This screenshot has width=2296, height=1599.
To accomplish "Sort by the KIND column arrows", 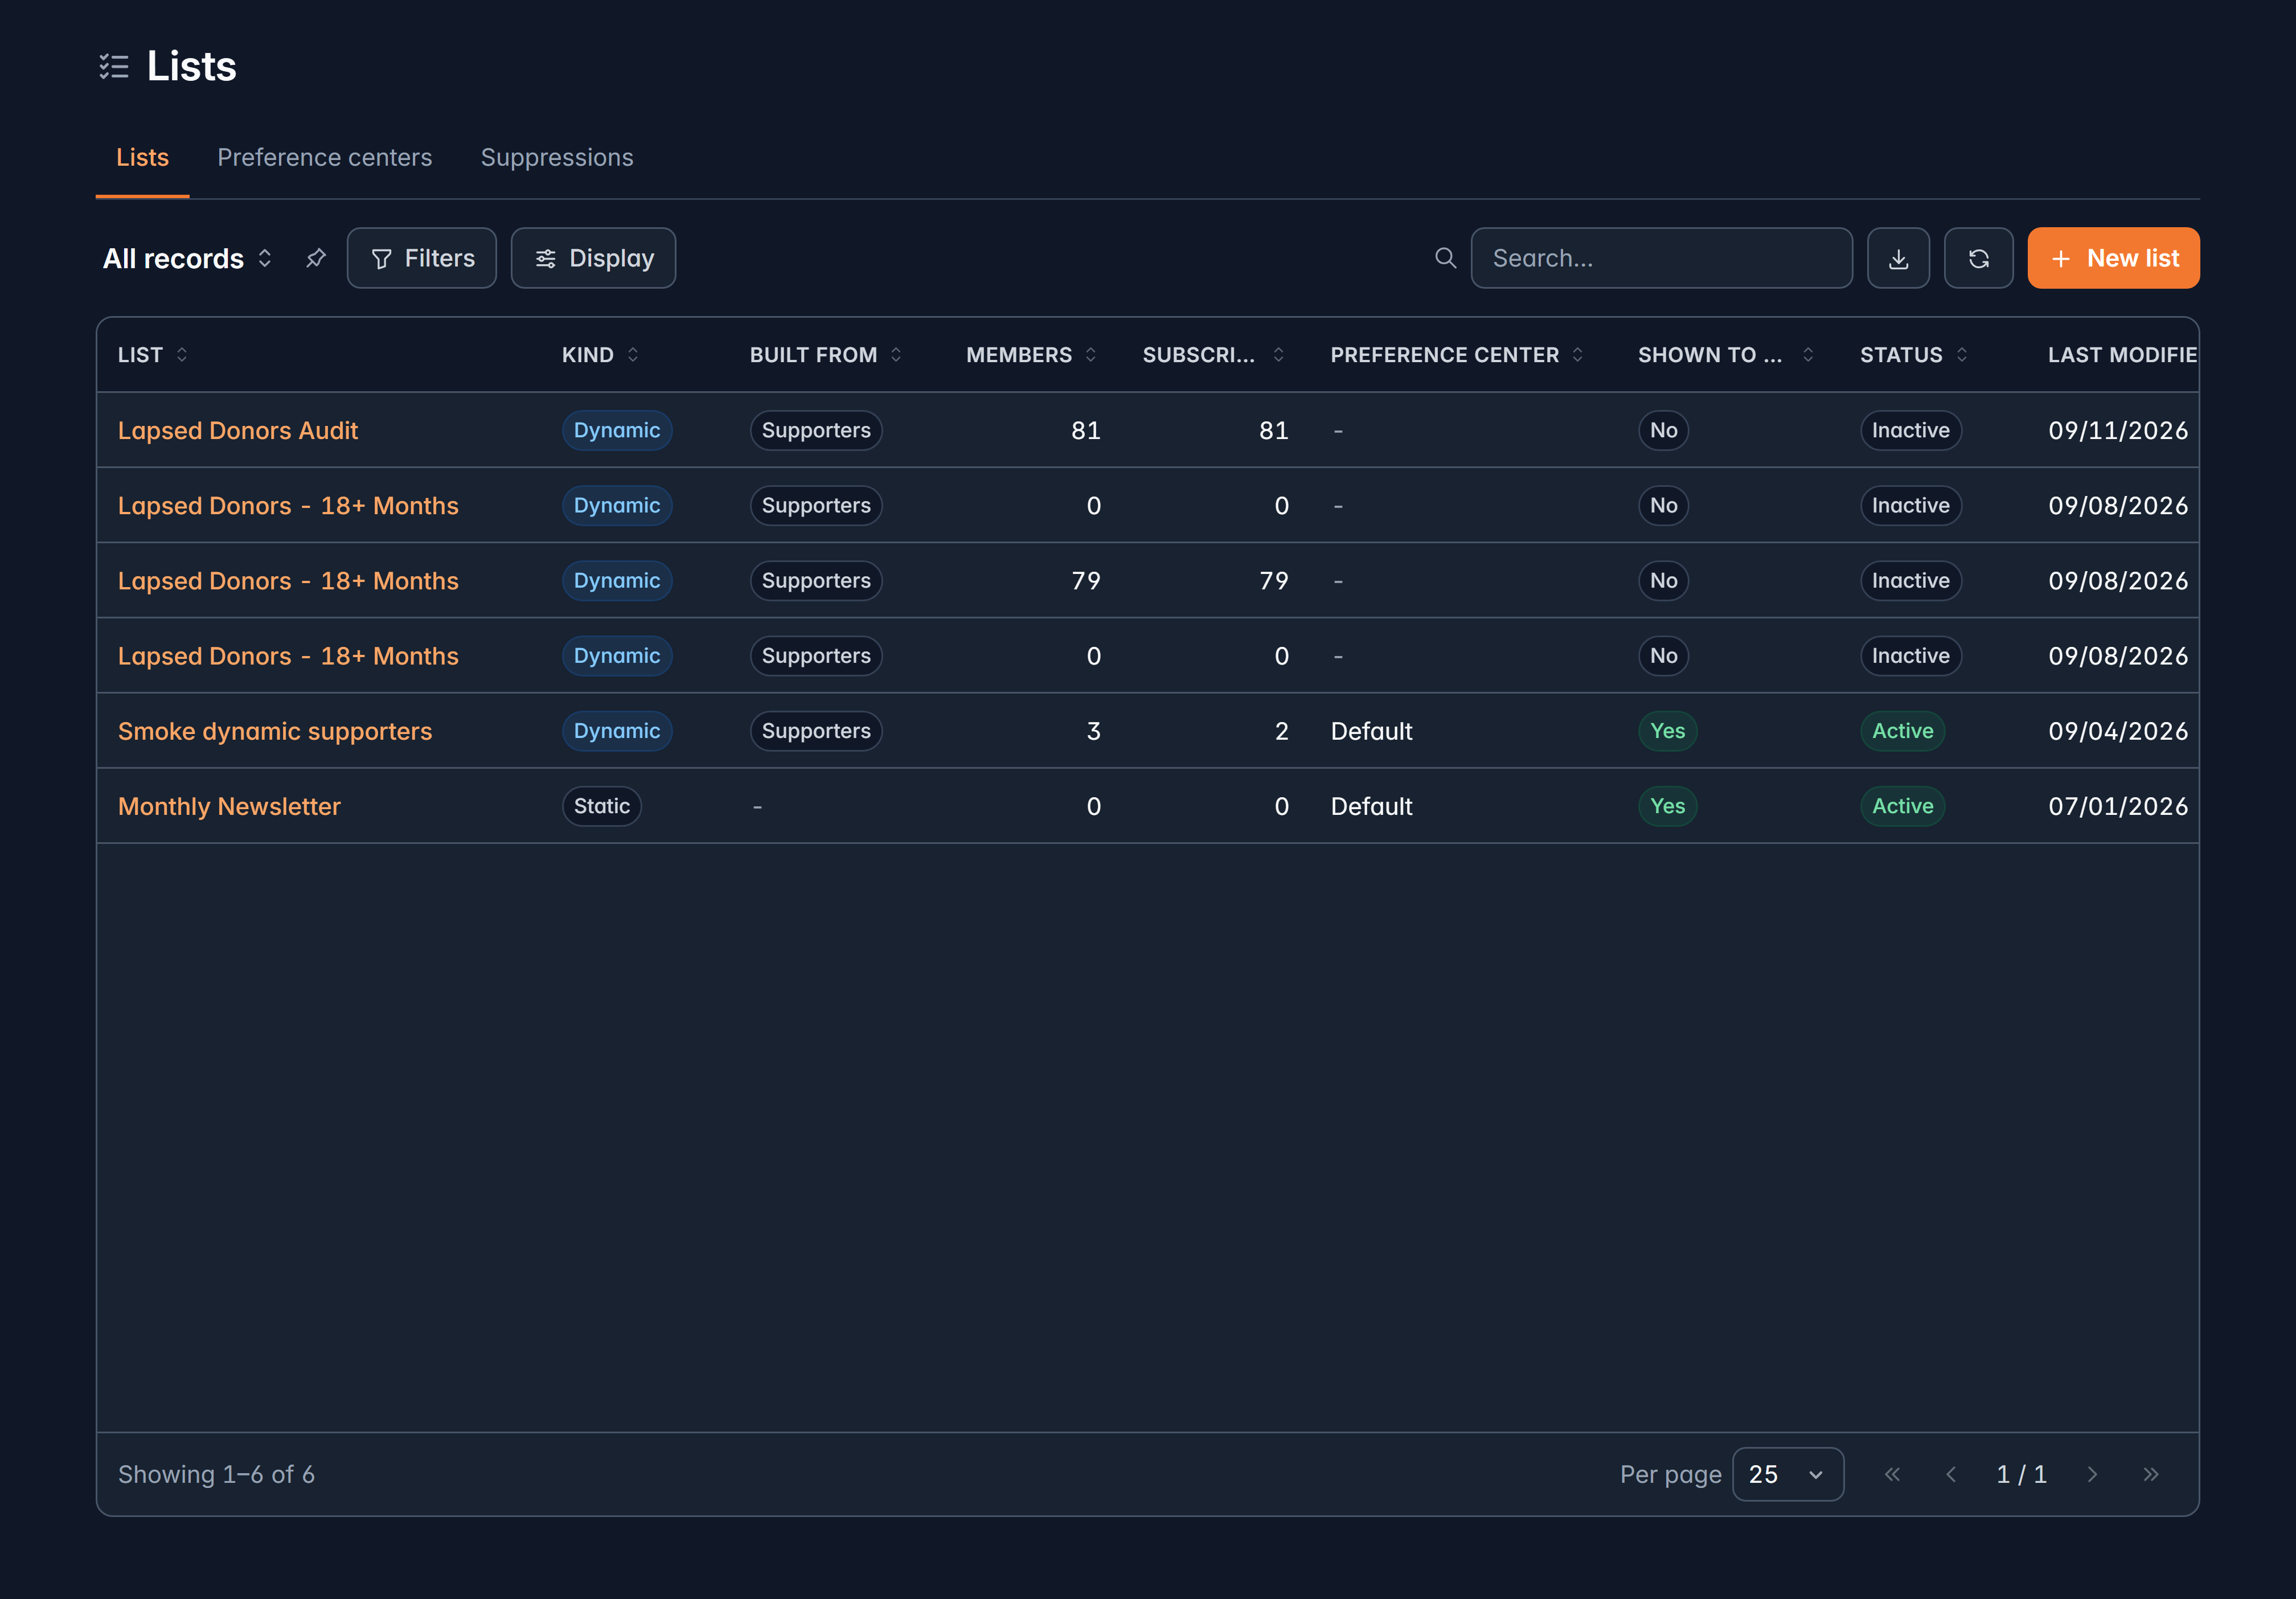I will (633, 355).
